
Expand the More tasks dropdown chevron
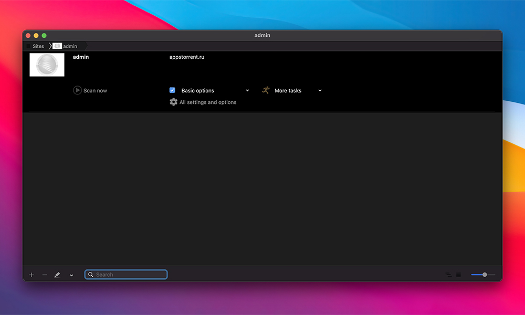pos(320,90)
